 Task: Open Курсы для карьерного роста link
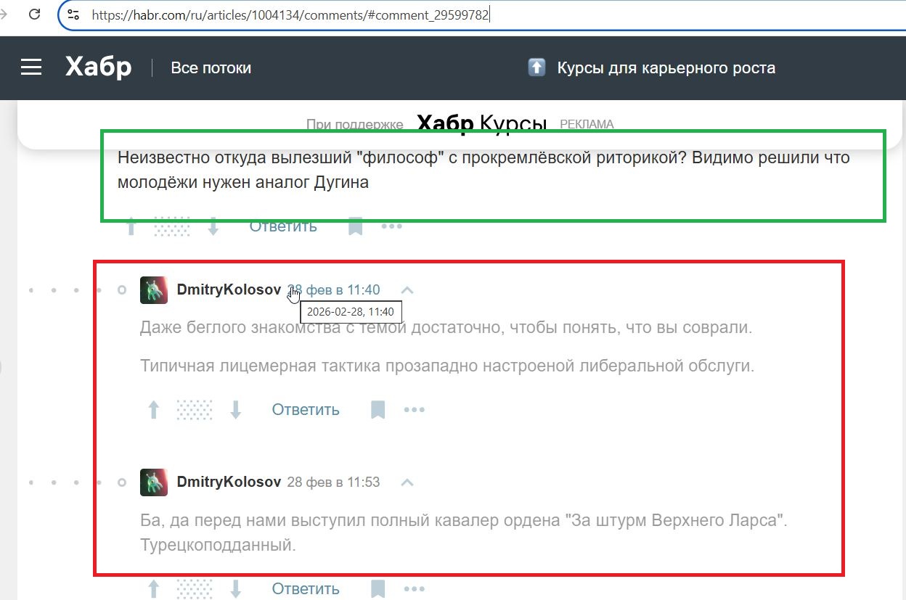666,68
